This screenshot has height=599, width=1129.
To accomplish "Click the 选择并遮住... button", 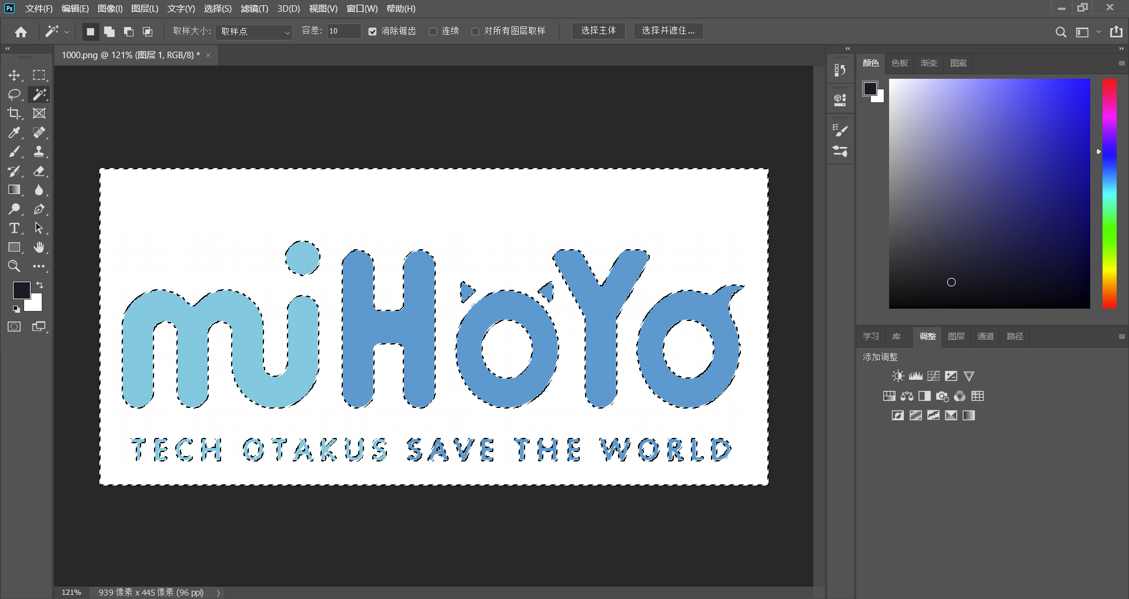I will (668, 31).
